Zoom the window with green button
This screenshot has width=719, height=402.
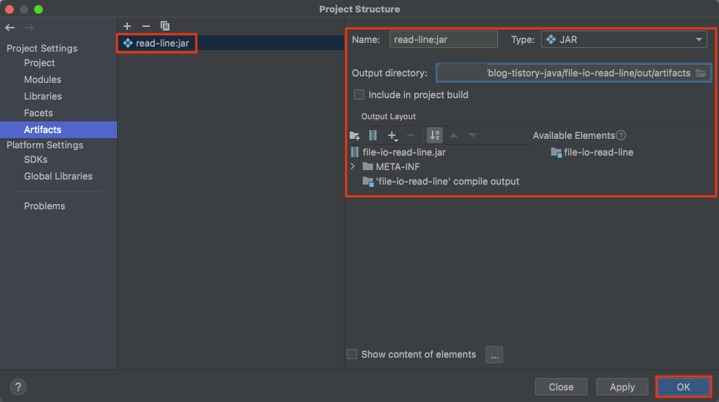click(x=39, y=9)
